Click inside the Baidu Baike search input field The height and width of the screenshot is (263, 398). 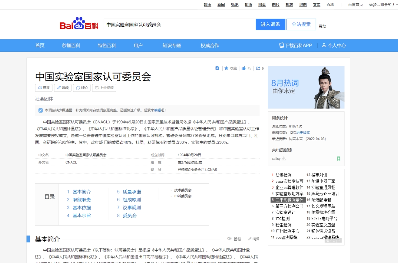pyautogui.click(x=179, y=24)
